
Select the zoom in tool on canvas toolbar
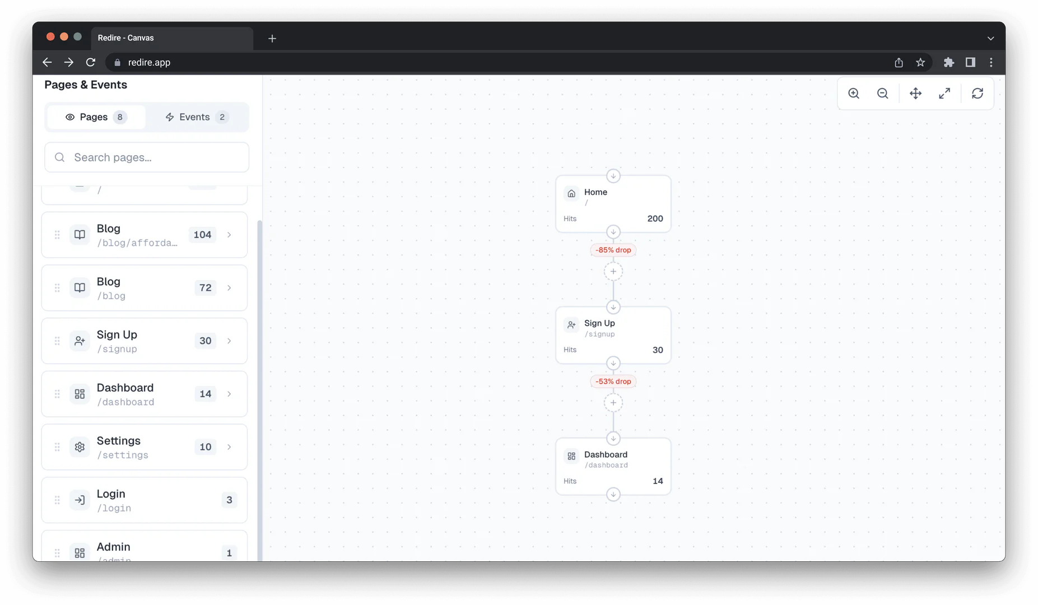pyautogui.click(x=854, y=93)
